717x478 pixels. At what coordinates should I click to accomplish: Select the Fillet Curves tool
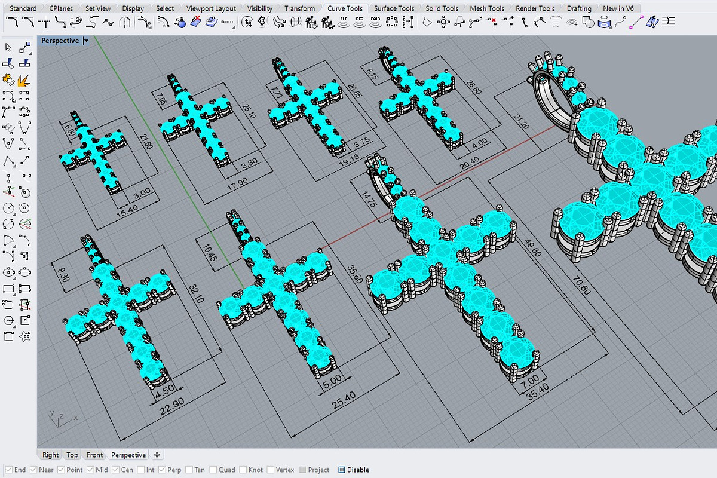pyautogui.click(x=12, y=23)
